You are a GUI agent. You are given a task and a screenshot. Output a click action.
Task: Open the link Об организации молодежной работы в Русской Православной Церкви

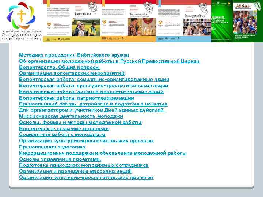pyautogui.click(x=109, y=61)
